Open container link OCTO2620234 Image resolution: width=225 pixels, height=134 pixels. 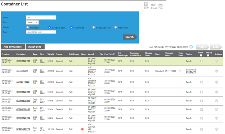coord(23,118)
